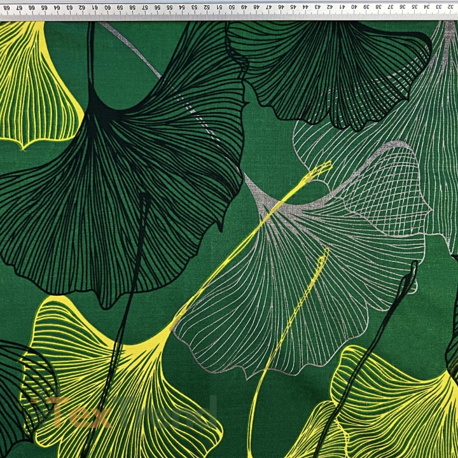458x458 pixels.
Task: Click the ruler number "68"
Action: pos(6,8)
